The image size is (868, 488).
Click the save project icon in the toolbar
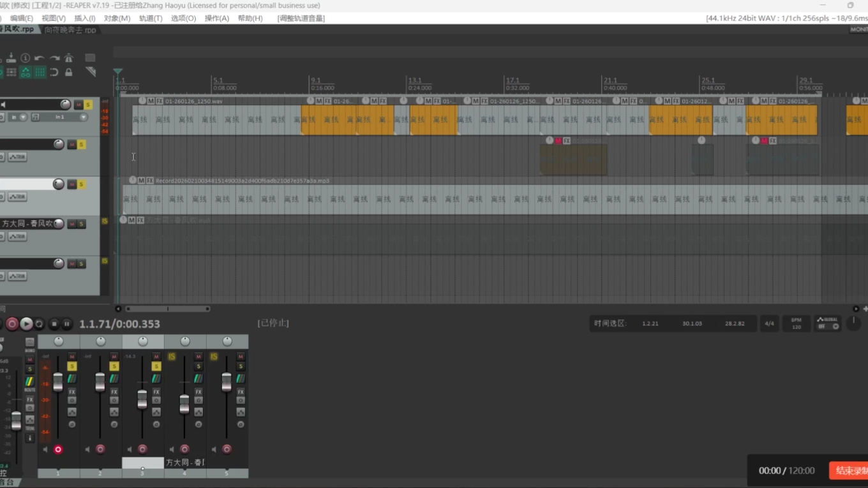tap(11, 58)
